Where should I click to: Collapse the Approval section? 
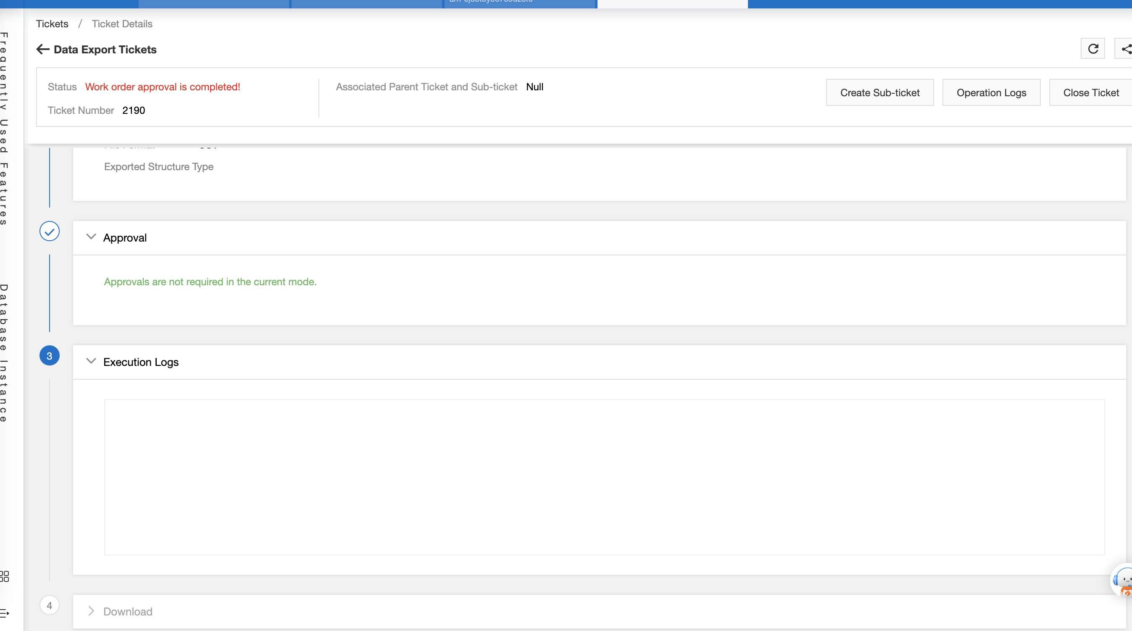point(91,237)
